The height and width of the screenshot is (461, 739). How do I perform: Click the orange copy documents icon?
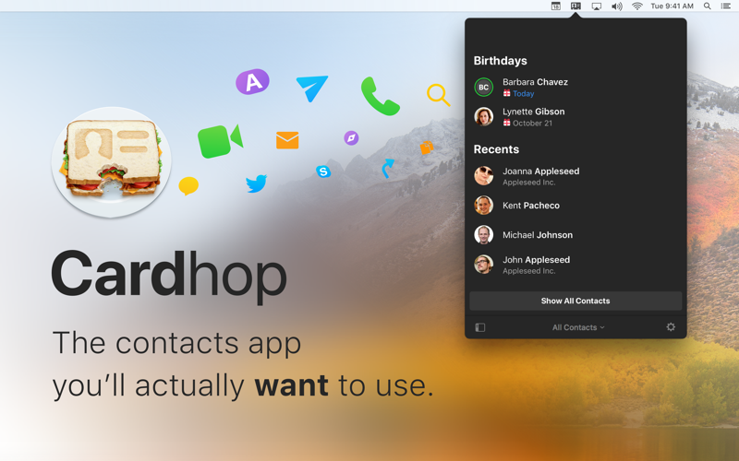(427, 148)
